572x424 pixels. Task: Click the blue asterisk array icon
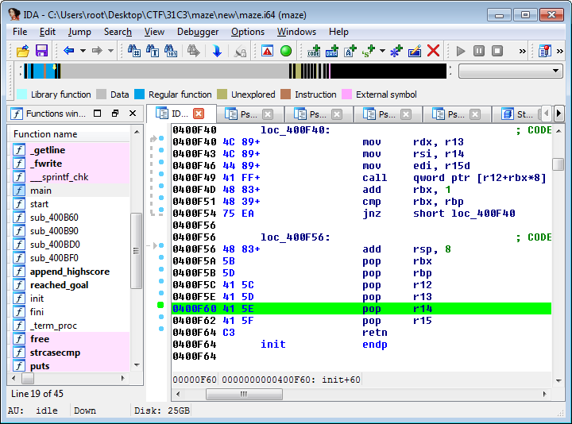click(x=396, y=51)
